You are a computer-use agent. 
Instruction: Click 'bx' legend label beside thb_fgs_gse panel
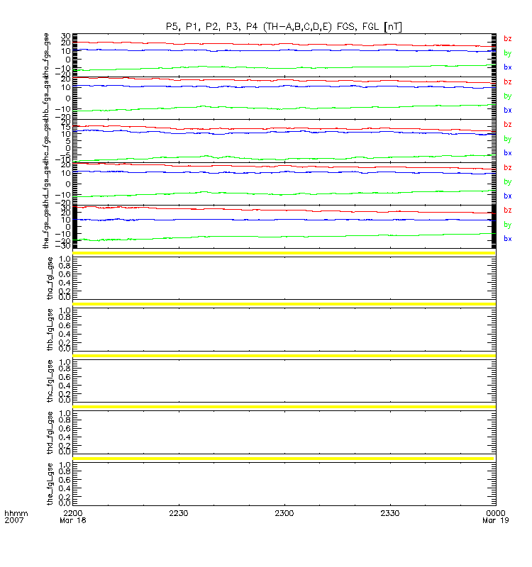coord(507,110)
